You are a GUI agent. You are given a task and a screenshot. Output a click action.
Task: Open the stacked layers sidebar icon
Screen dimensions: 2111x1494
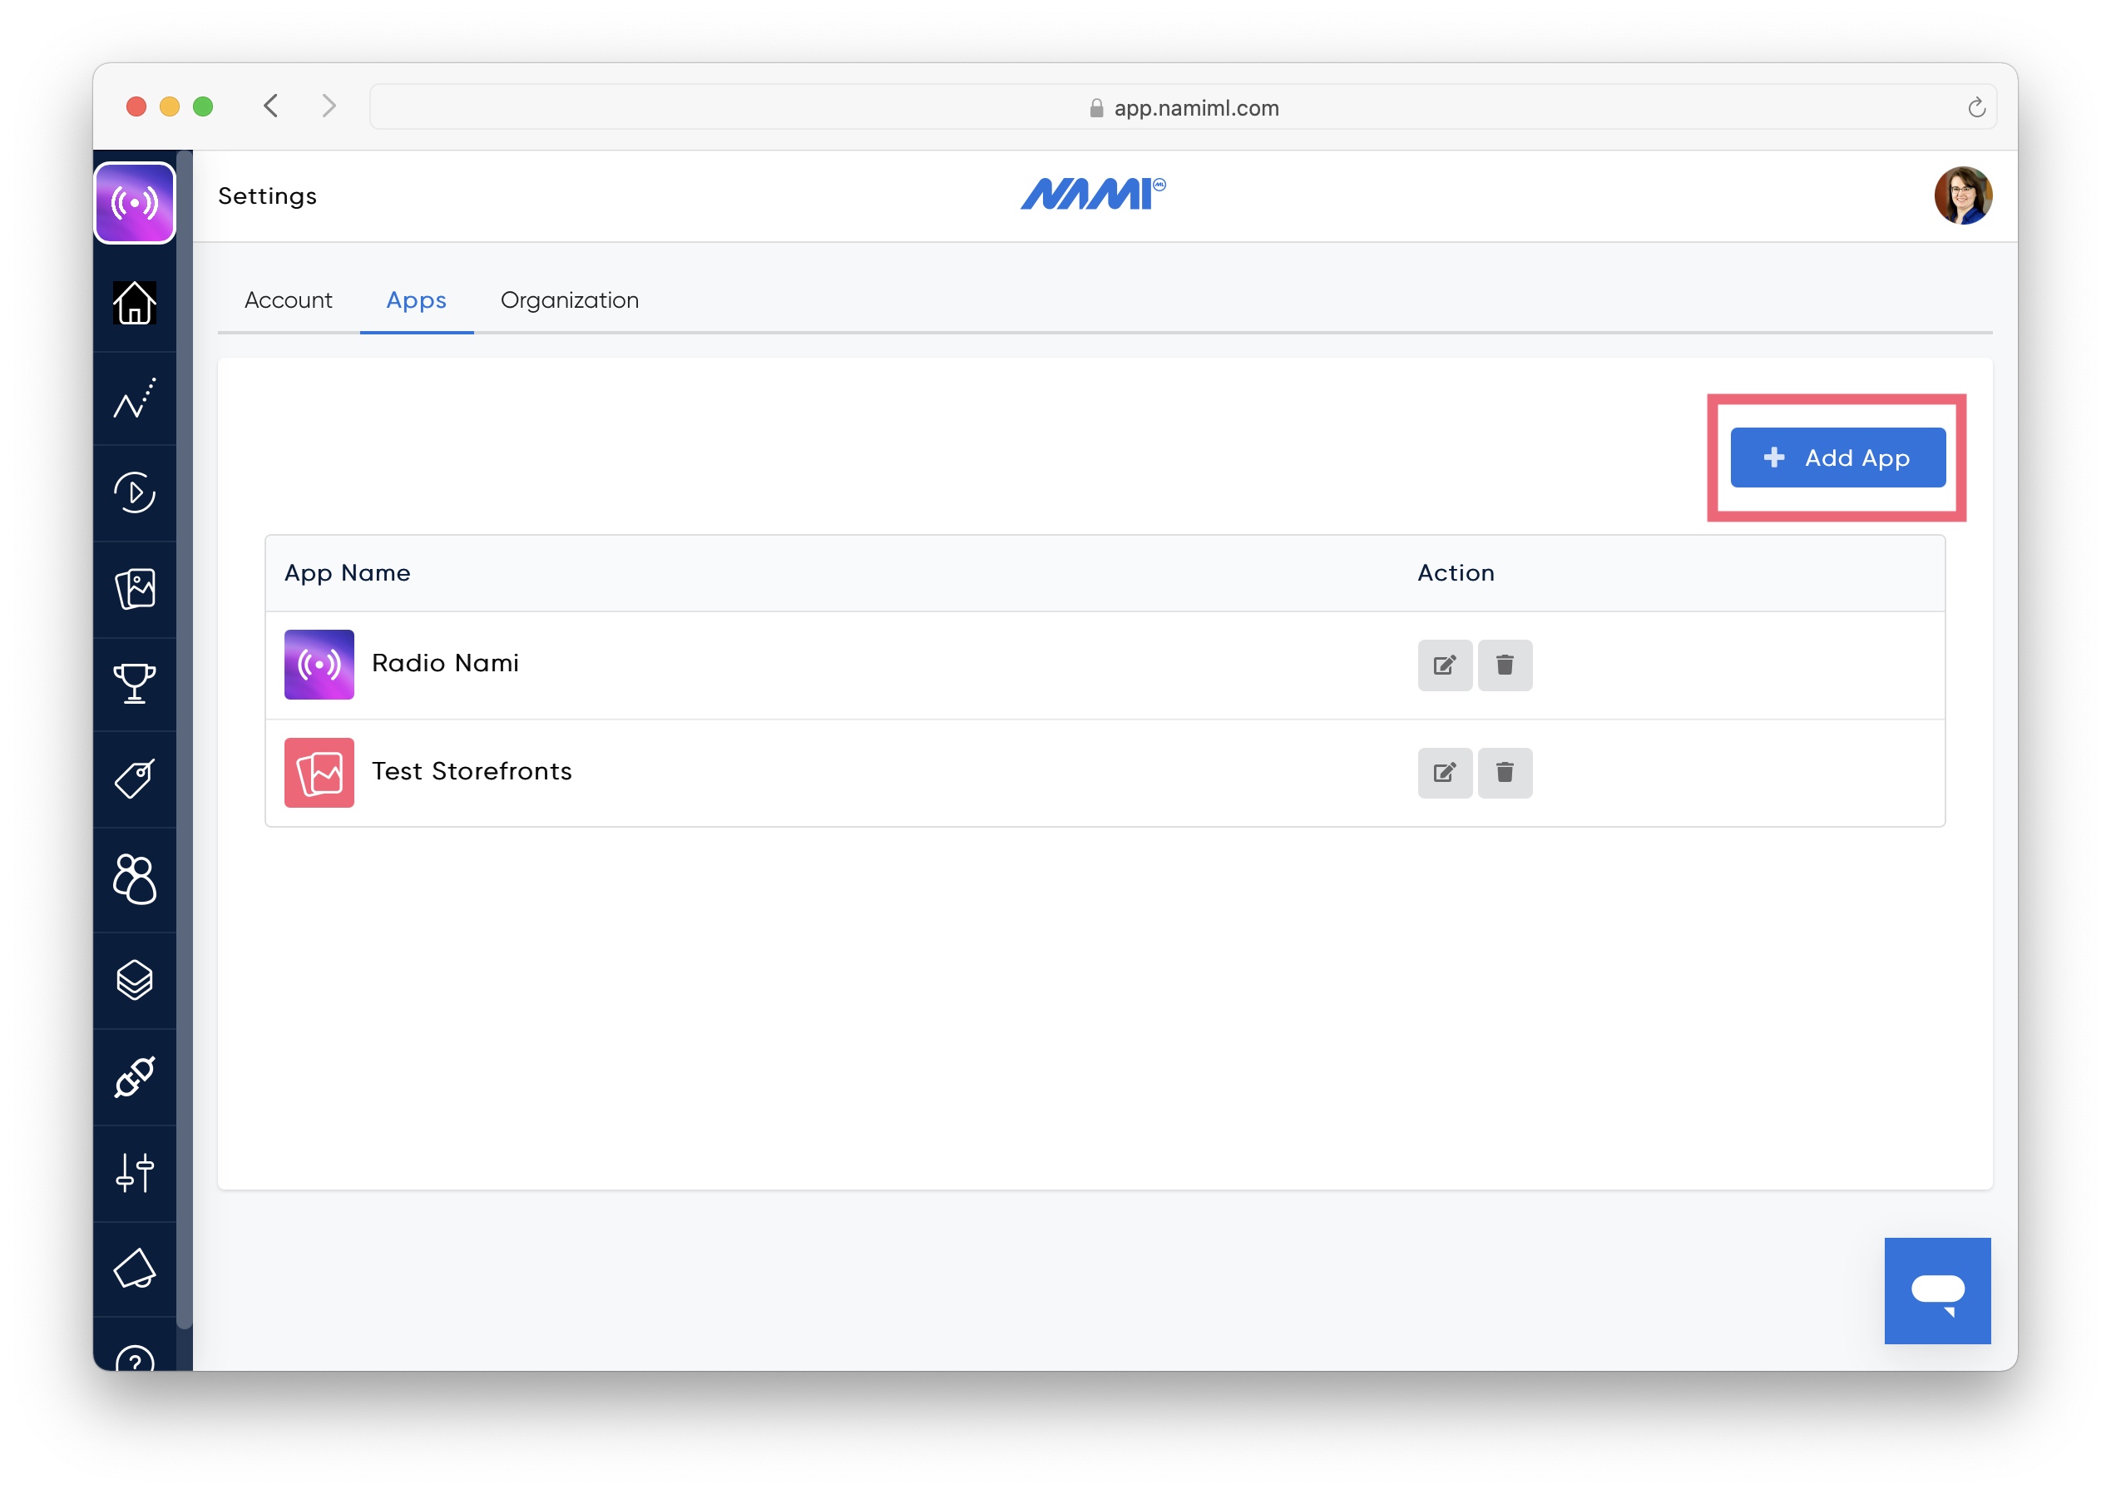click(134, 980)
